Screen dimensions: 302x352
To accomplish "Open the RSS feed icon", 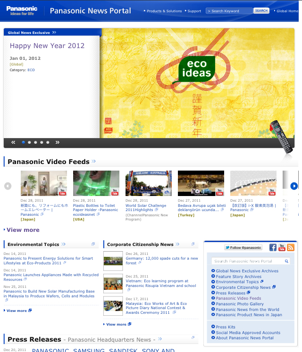I will (x=291, y=247).
